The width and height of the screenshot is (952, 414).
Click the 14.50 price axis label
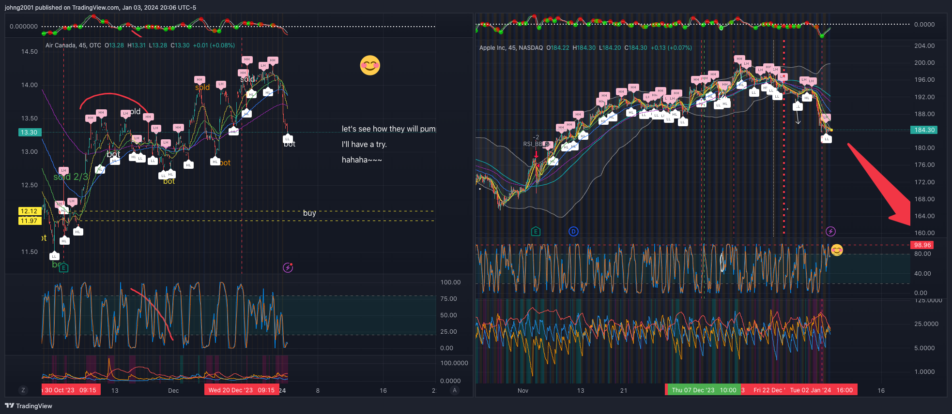(x=29, y=52)
